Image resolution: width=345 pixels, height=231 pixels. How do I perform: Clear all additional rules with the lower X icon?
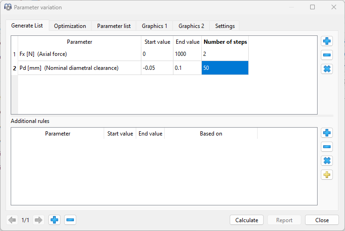pyautogui.click(x=327, y=161)
